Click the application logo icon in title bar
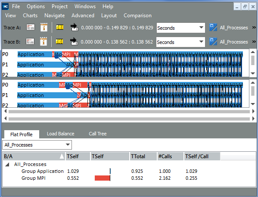Screen dimensions: 258x197 (x=5, y=6)
